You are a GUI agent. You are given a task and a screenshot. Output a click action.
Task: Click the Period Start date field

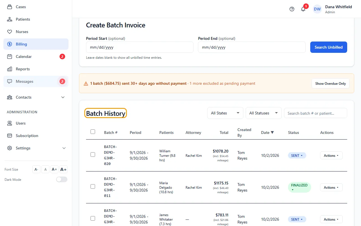point(140,47)
